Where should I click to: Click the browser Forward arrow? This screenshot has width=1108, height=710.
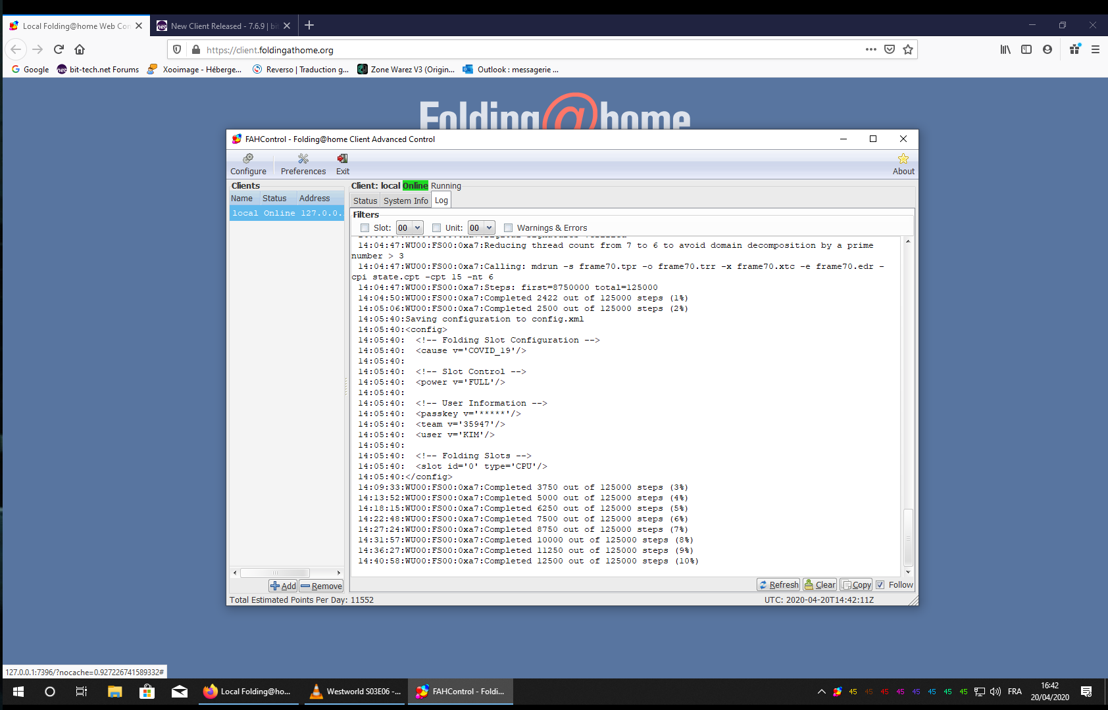pos(38,49)
